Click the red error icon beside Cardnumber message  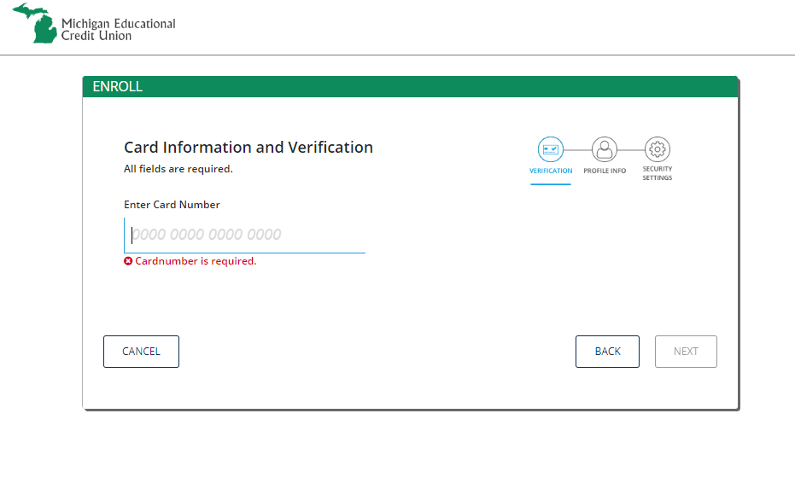point(128,261)
